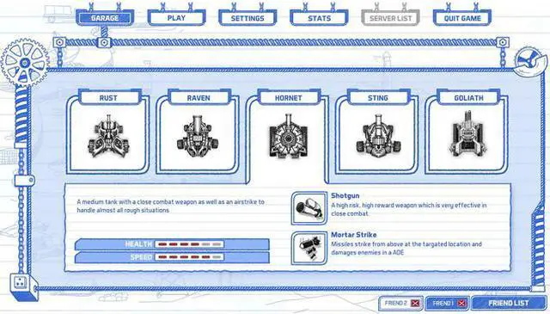Click the Rust name label
The width and height of the screenshot is (550, 314).
pyautogui.click(x=108, y=98)
